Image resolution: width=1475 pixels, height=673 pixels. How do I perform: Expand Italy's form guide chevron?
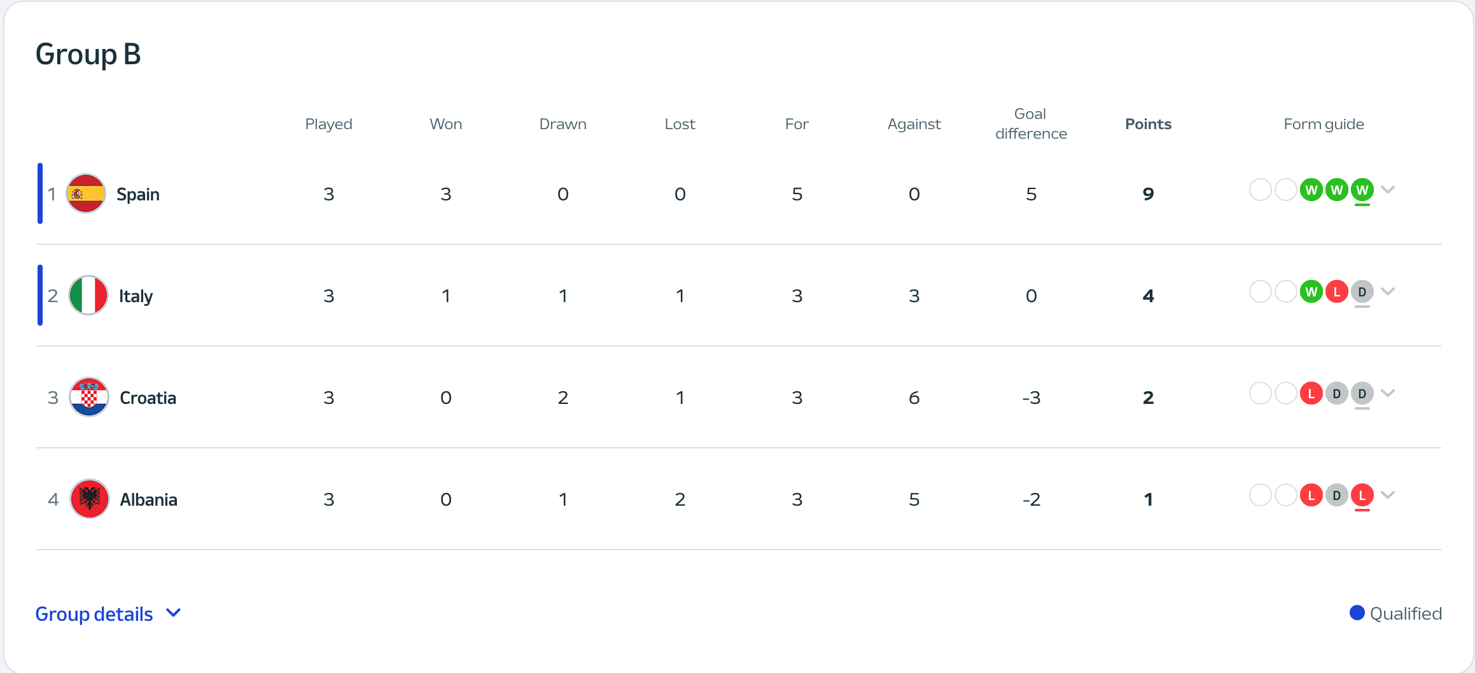pos(1388,291)
